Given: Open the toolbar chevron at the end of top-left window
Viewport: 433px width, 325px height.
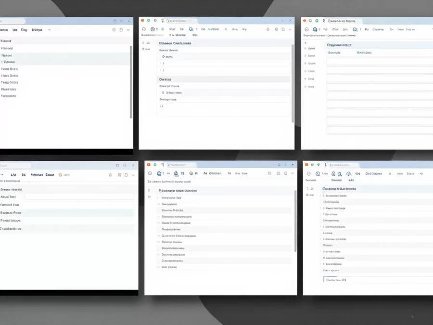Looking at the screenshot, I should [x=128, y=30].
